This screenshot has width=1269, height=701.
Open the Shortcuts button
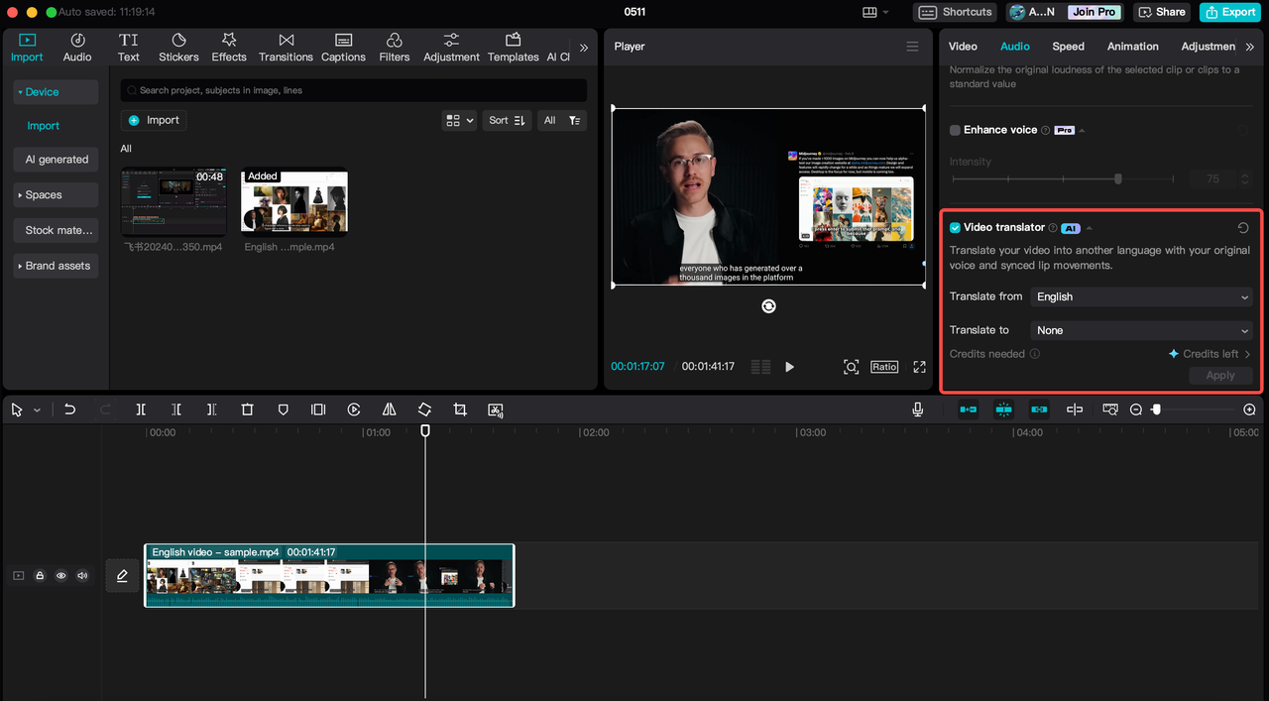click(956, 12)
